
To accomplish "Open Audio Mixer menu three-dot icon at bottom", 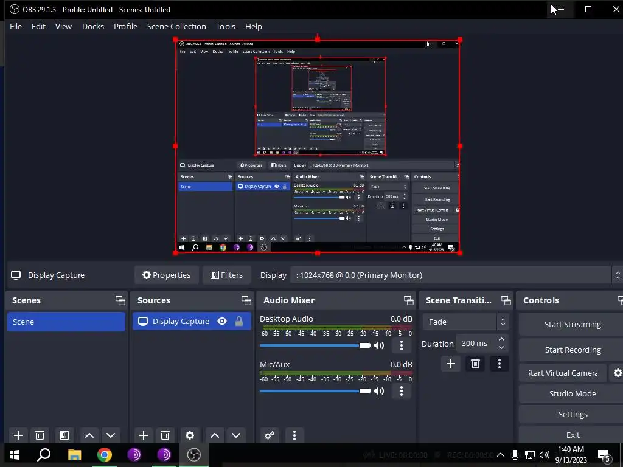I will (294, 435).
